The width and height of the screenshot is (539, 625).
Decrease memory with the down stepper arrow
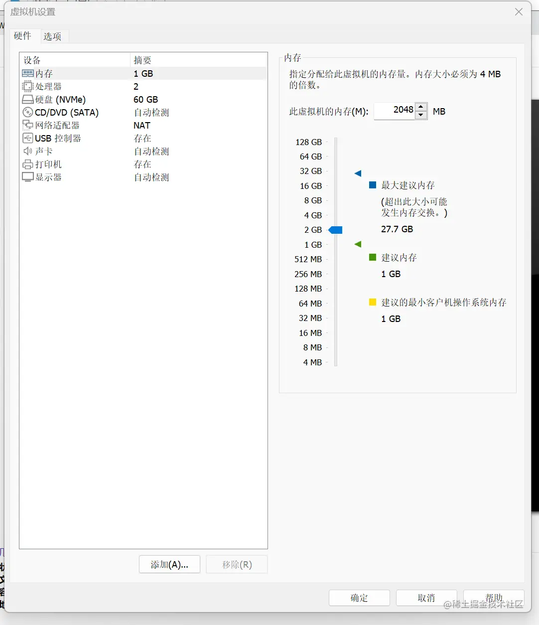(421, 115)
